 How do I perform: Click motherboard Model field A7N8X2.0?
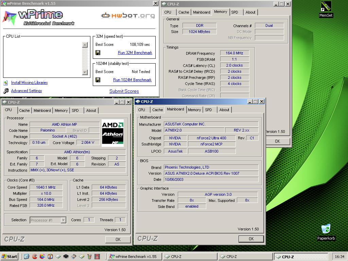(194, 130)
